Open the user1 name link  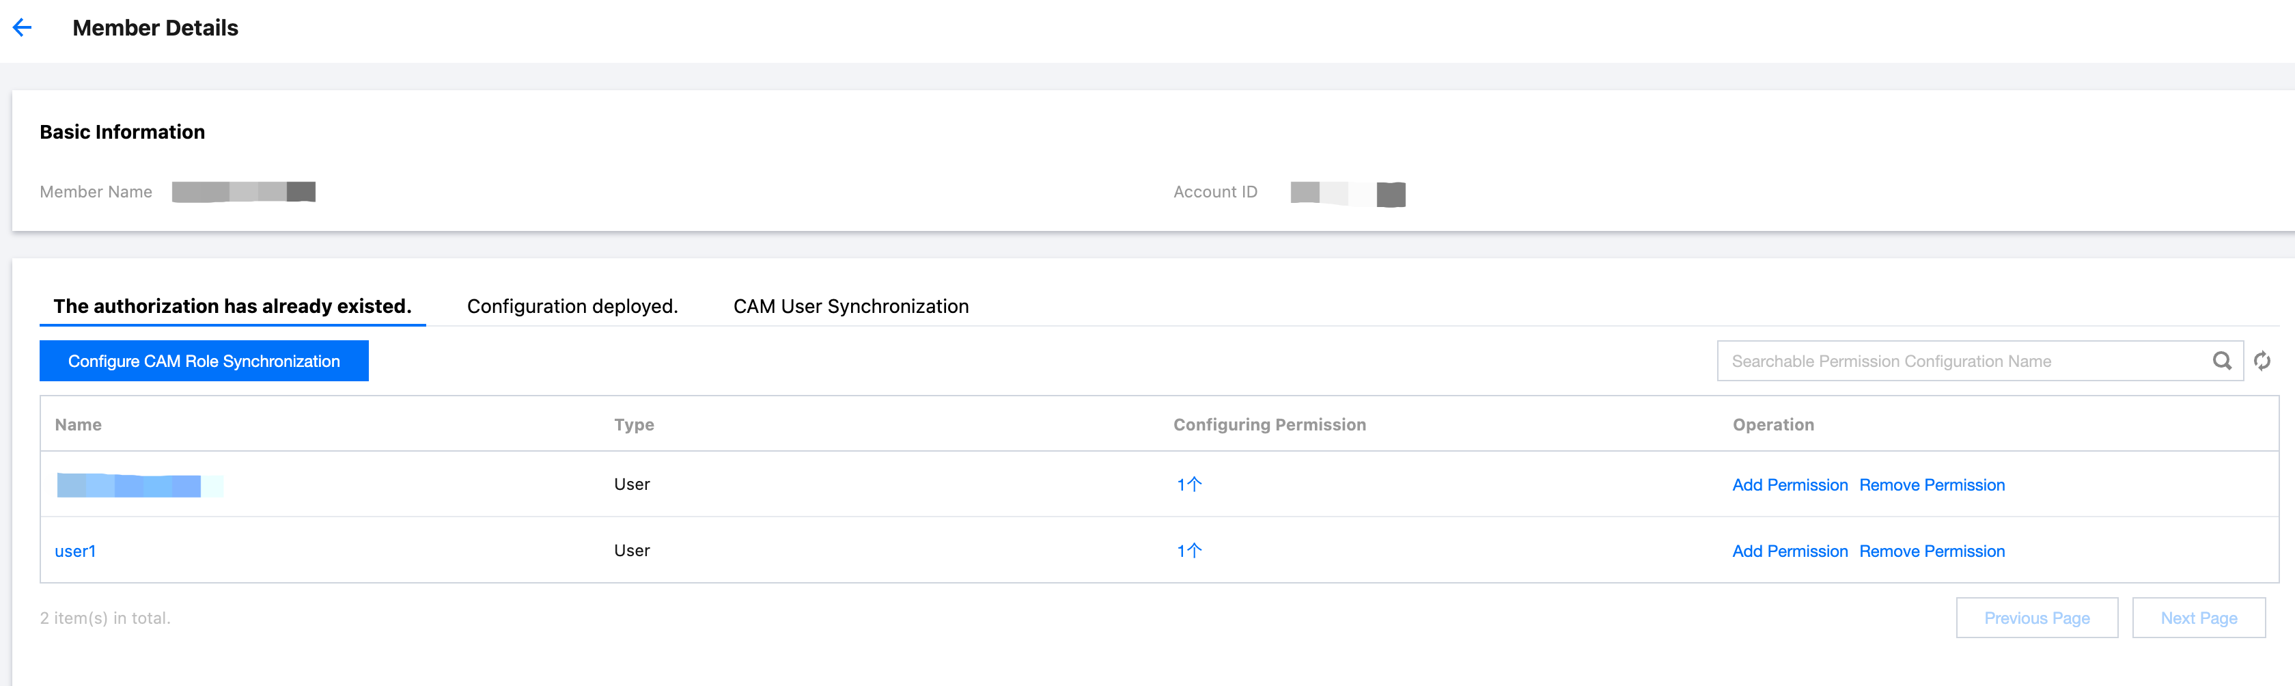75,551
